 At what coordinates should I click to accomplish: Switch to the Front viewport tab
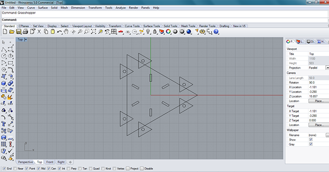(50, 162)
